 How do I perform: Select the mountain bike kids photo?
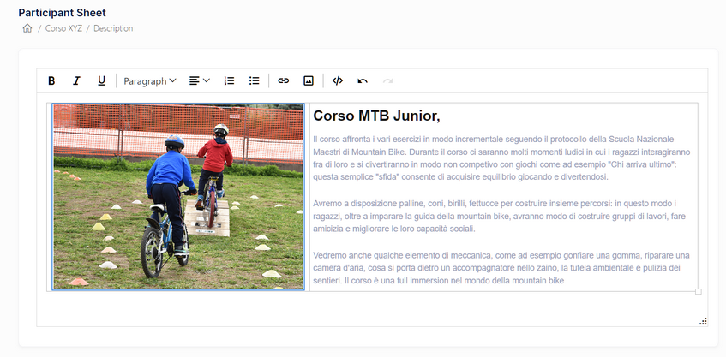pos(178,197)
